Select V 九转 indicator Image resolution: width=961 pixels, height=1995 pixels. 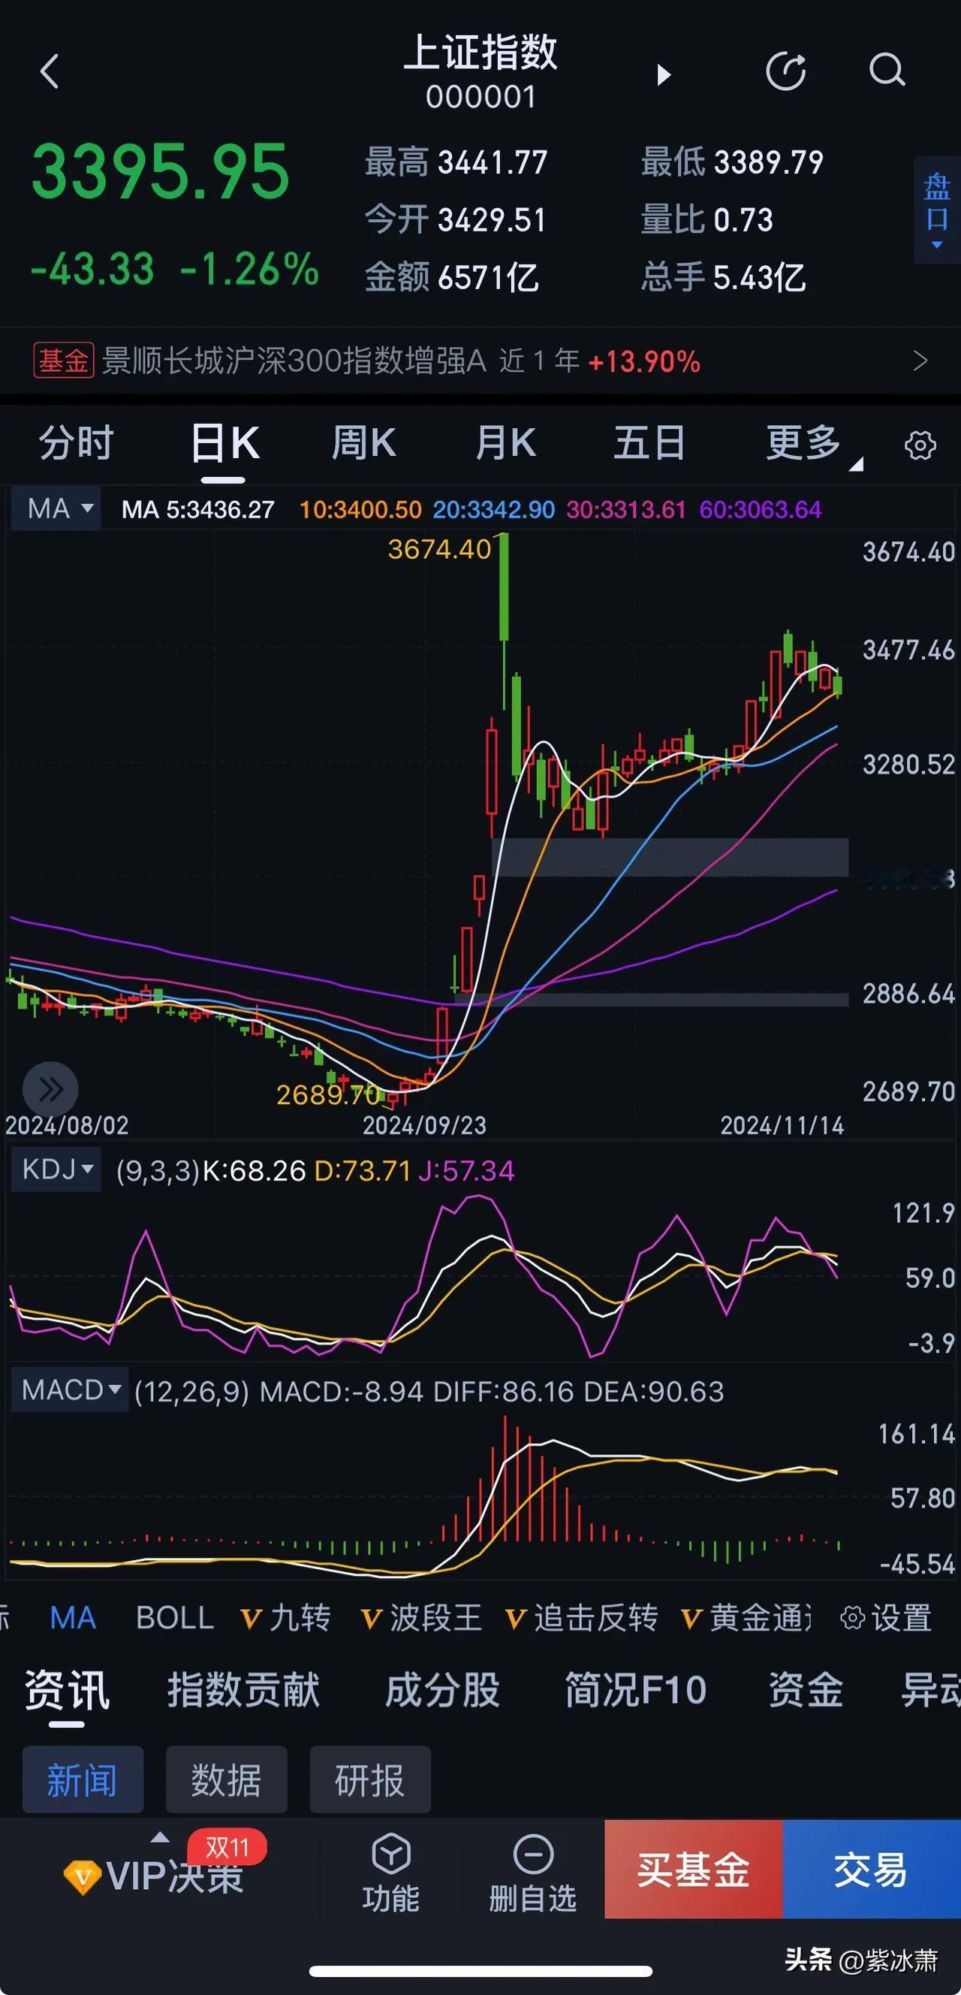click(x=285, y=1618)
